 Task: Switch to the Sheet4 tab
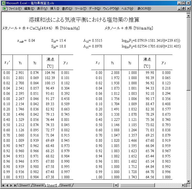38,185
